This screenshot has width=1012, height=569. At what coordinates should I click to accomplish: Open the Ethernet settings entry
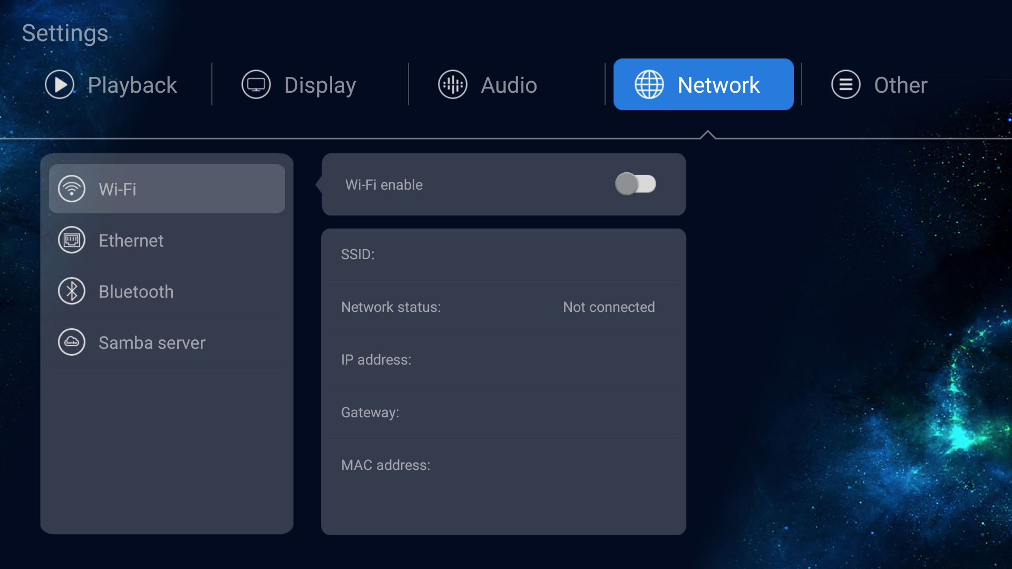click(x=167, y=240)
